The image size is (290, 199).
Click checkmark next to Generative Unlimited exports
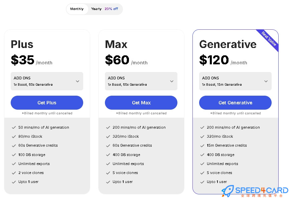pyautogui.click(x=202, y=164)
